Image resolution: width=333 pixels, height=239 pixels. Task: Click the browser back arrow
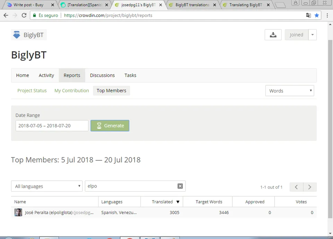coord(6,15)
